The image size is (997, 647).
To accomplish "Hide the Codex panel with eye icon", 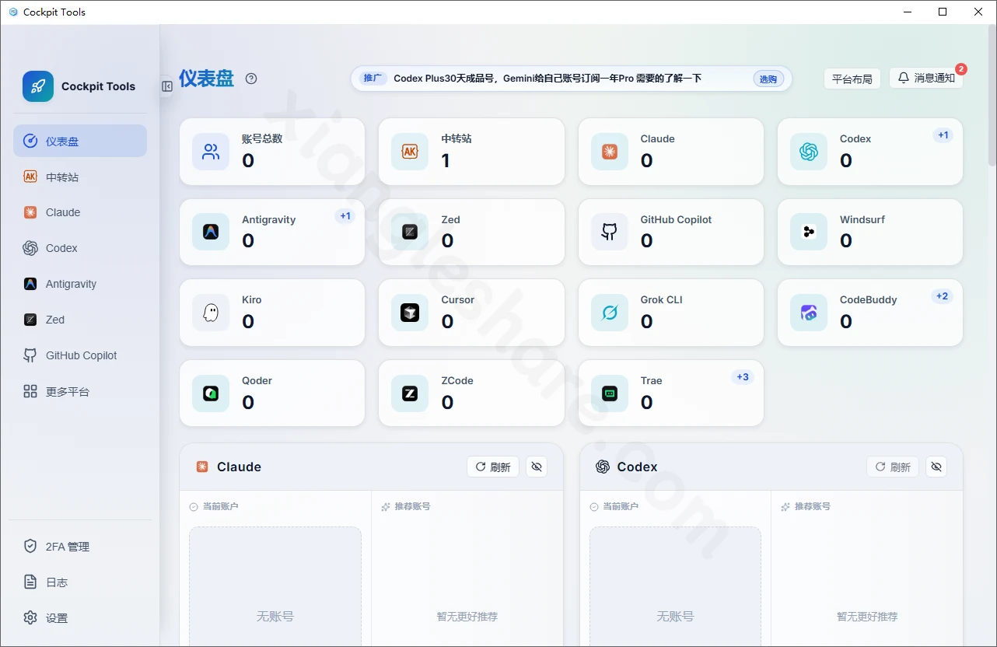I will [x=936, y=467].
